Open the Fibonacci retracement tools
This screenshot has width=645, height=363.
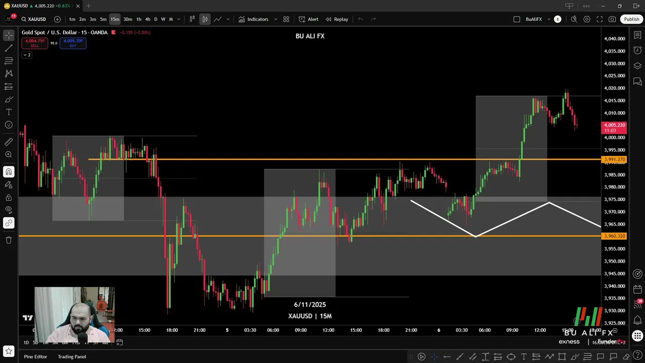pos(9,60)
